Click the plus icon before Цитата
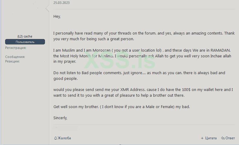Image resolution: width=239 pixels, height=145 pixels. (202, 138)
